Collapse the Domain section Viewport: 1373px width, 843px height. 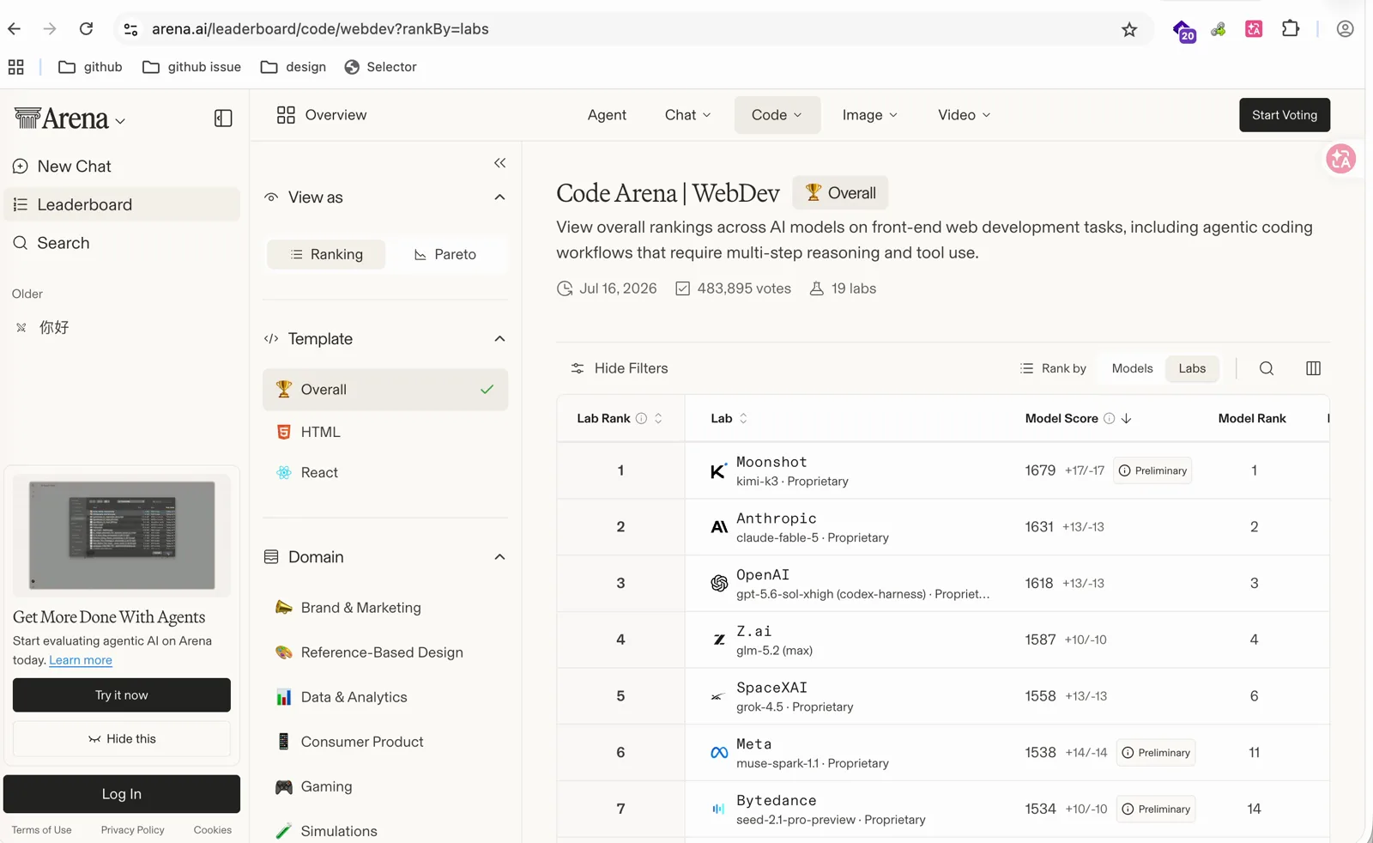(x=499, y=557)
